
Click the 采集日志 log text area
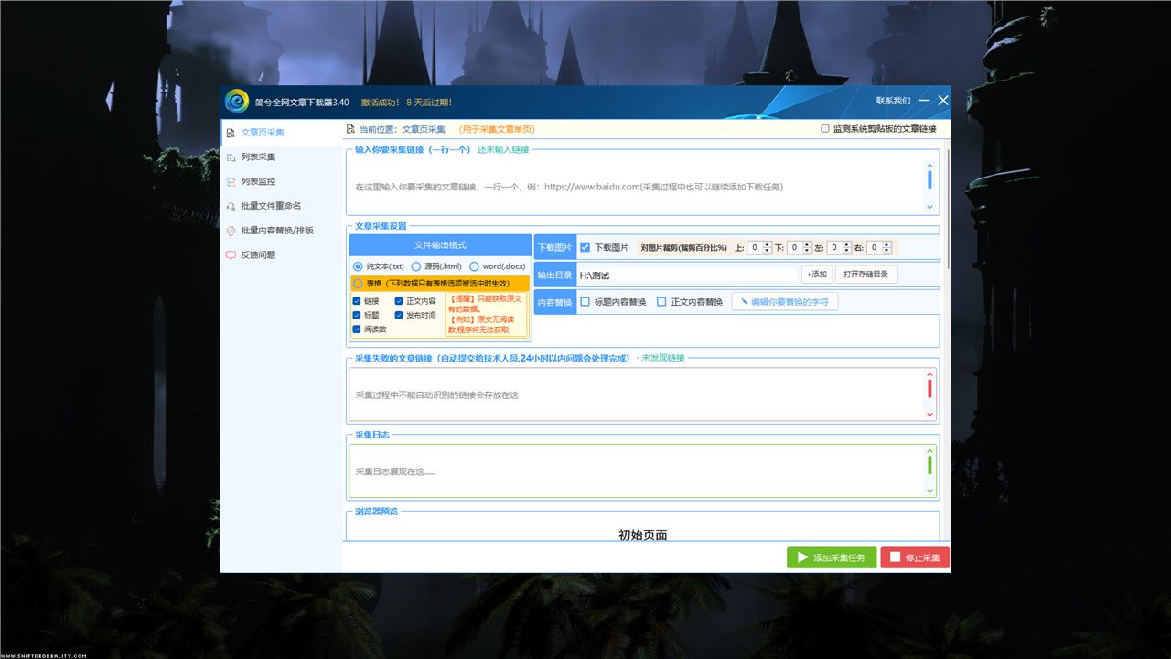(636, 471)
